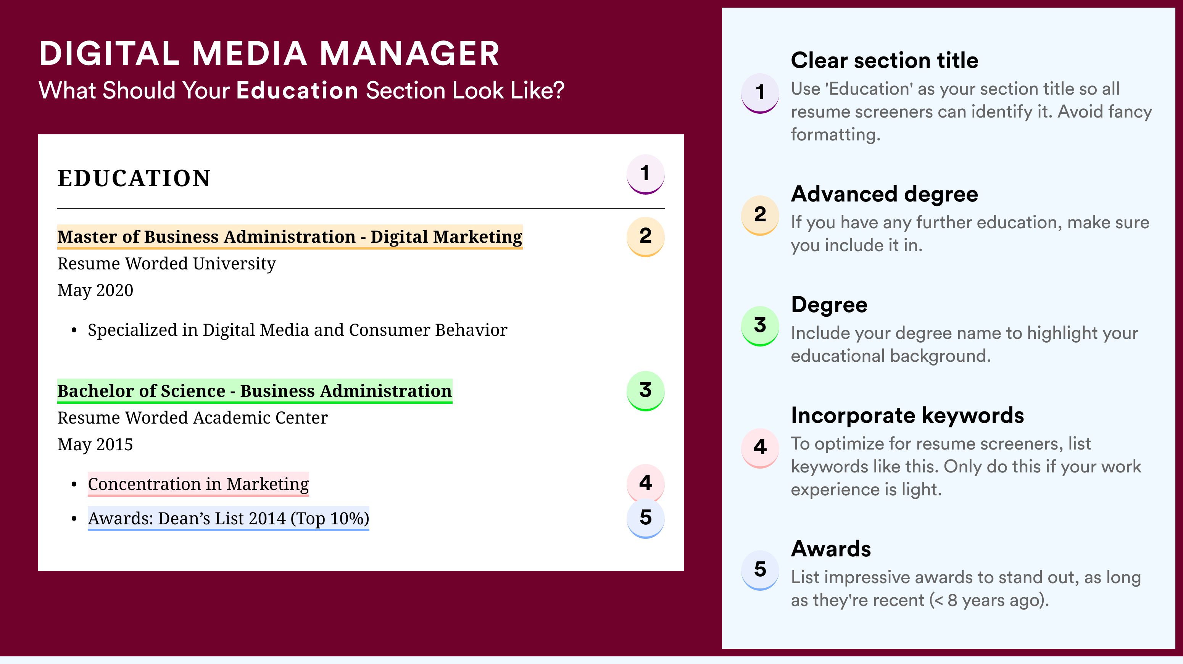Screen dimensions: 1183x664
Task: Click the highlighted Bachelor of Science degree line
Action: [255, 391]
